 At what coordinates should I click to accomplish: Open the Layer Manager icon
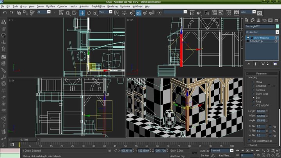(x=206, y=13)
